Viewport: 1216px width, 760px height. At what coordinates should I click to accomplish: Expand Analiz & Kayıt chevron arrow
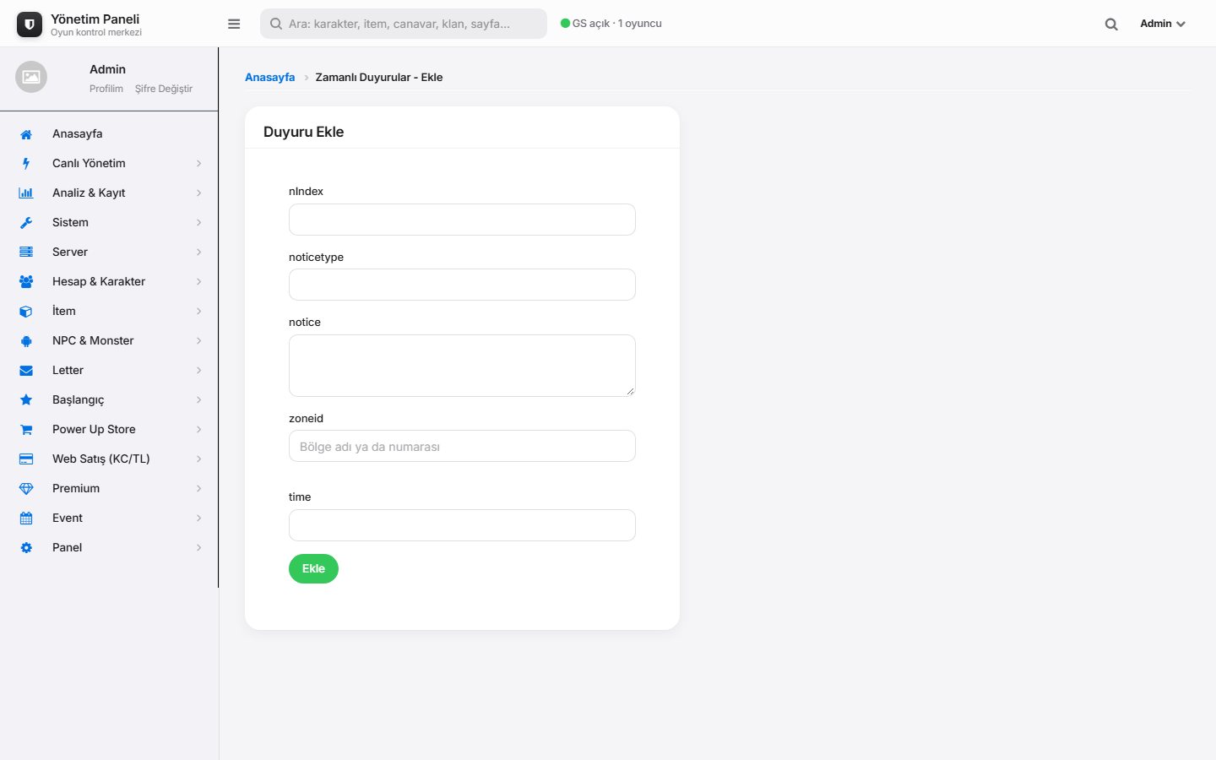[199, 193]
